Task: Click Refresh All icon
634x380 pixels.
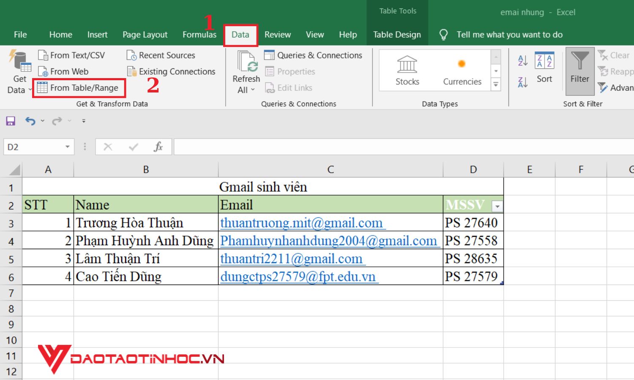Action: click(x=246, y=62)
